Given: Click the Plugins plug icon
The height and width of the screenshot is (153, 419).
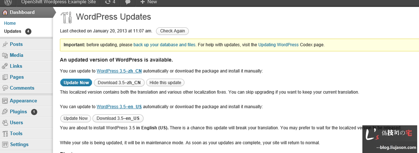Looking at the screenshot, I should (x=5, y=112).
